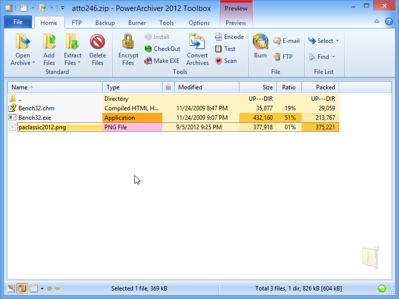The width and height of the screenshot is (399, 299).
Task: Click the greyed Install tool
Action: click(157, 37)
